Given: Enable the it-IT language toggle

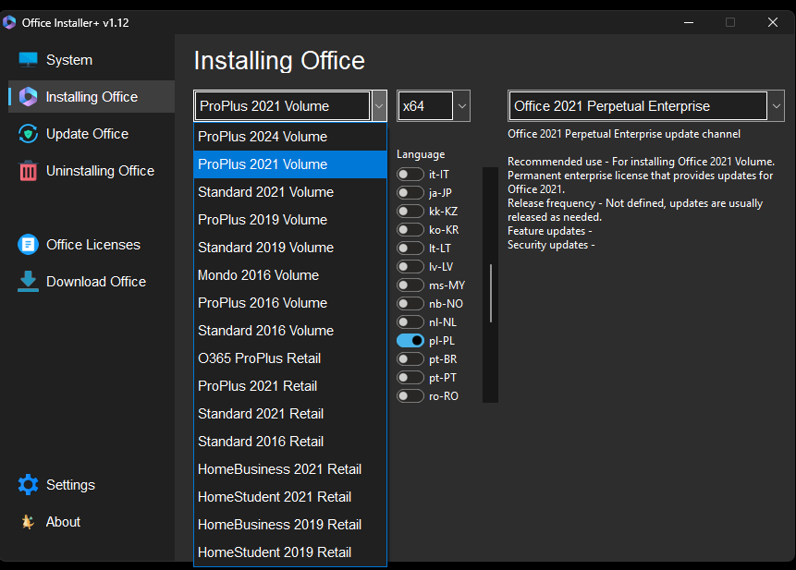Looking at the screenshot, I should pos(410,175).
